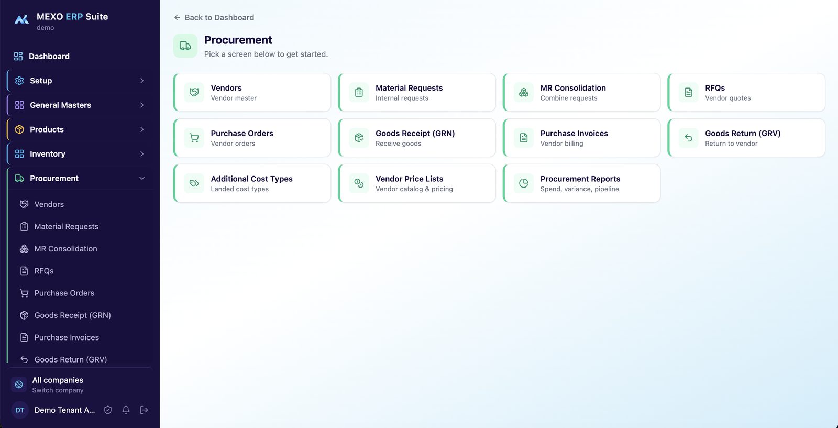
Task: Expand the General Masters chevron
Action: [142, 105]
